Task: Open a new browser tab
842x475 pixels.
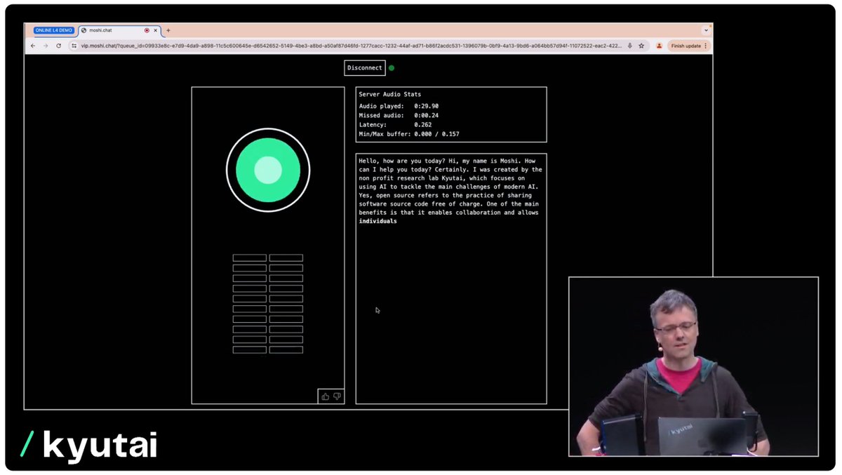Action: click(168, 30)
